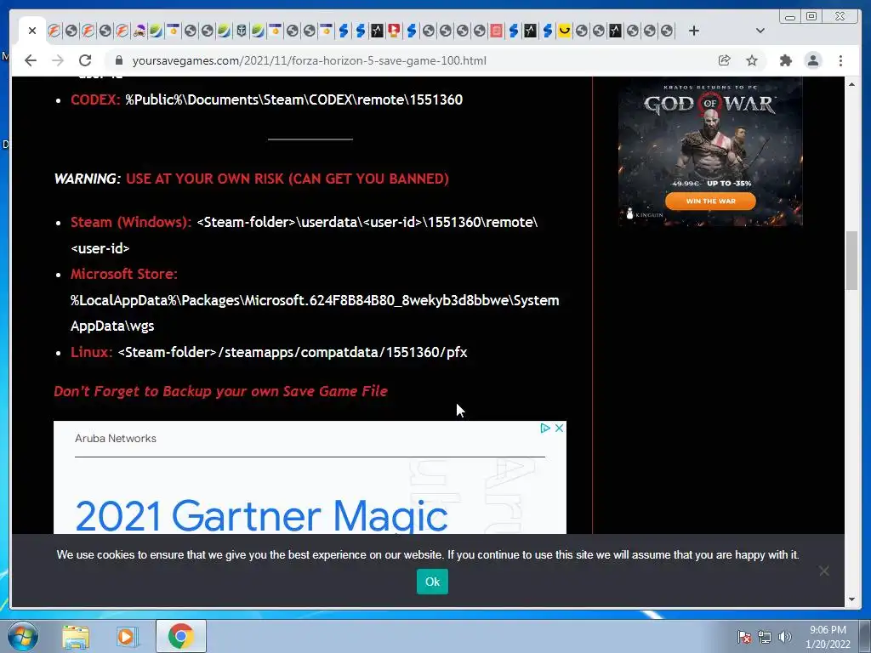Switch to the shield emblem tab

(x=241, y=31)
